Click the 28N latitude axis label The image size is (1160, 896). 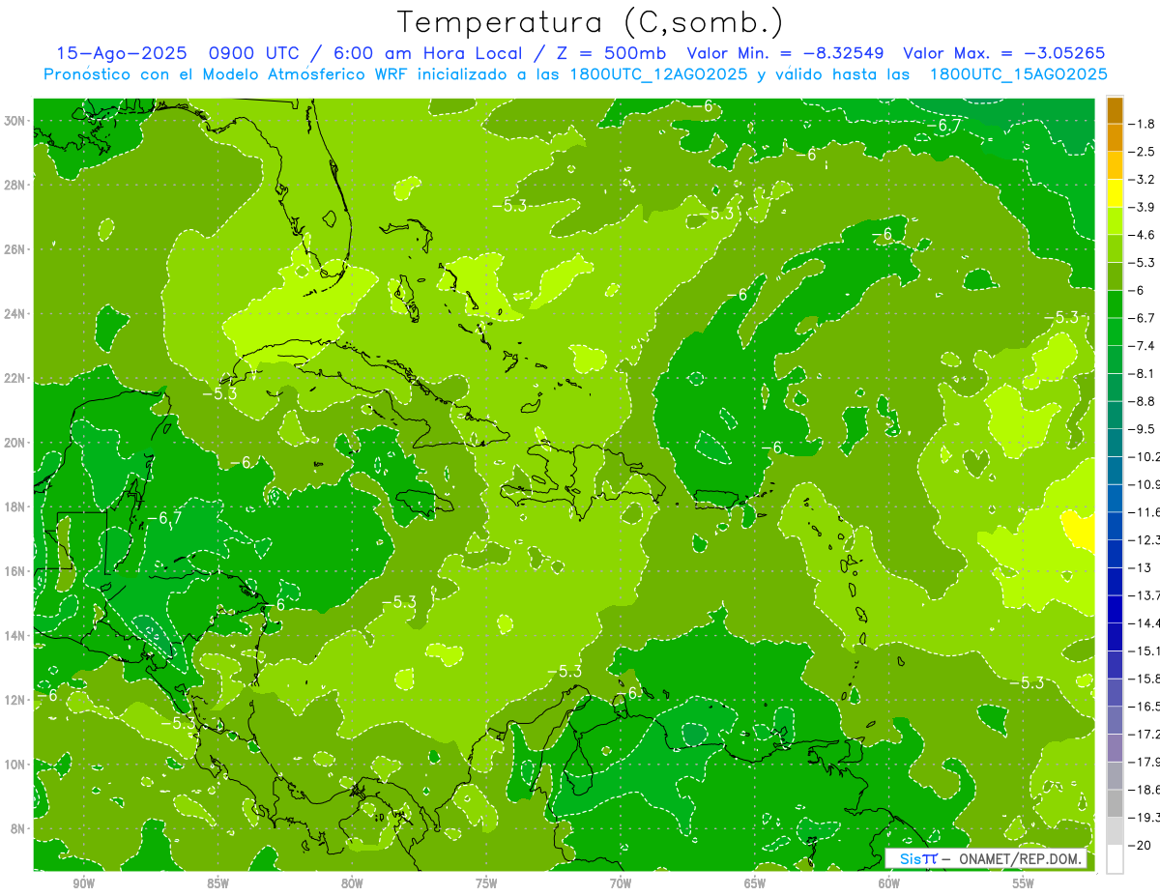(16, 185)
